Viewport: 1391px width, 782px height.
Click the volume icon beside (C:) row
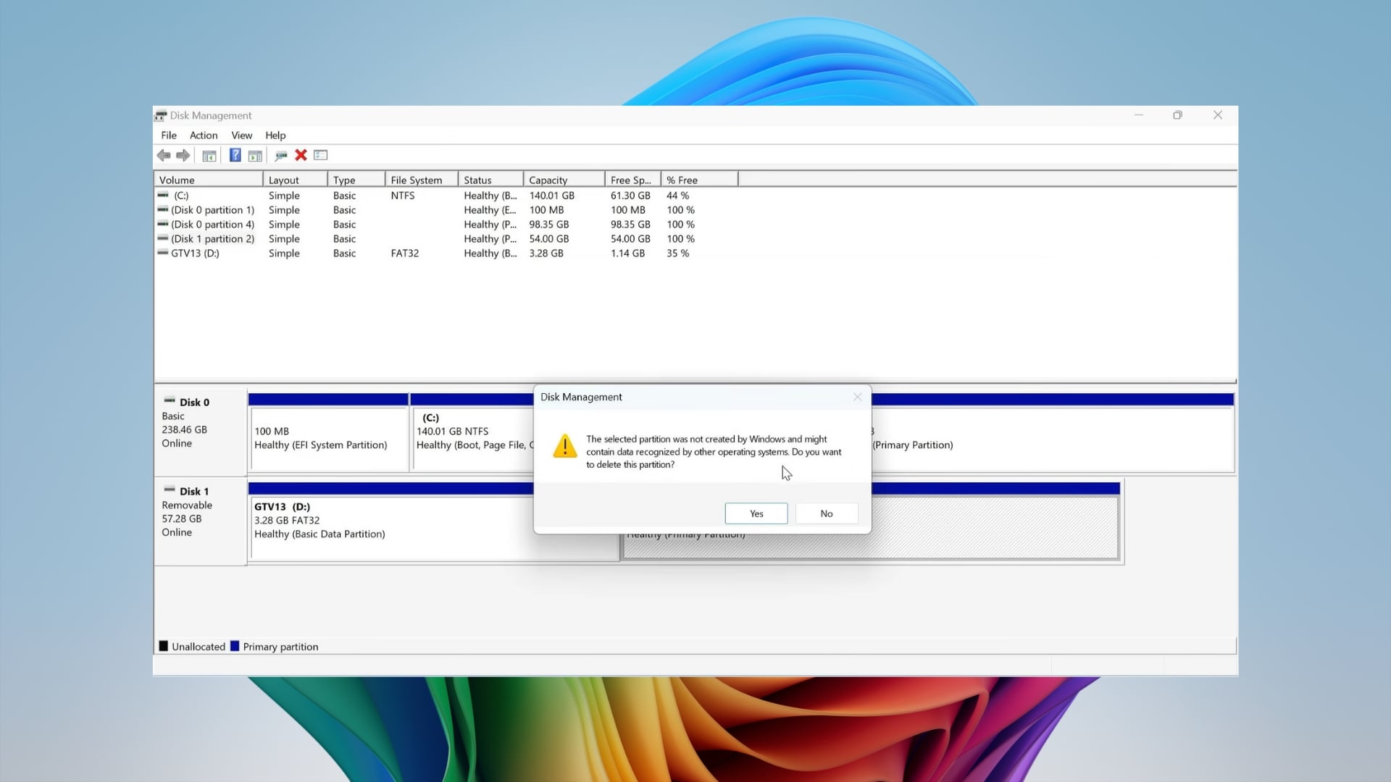click(x=163, y=195)
